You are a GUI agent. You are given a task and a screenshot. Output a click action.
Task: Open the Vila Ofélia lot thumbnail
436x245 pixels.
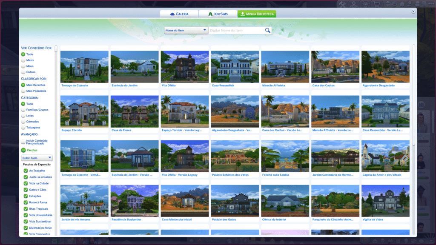tap(185, 67)
